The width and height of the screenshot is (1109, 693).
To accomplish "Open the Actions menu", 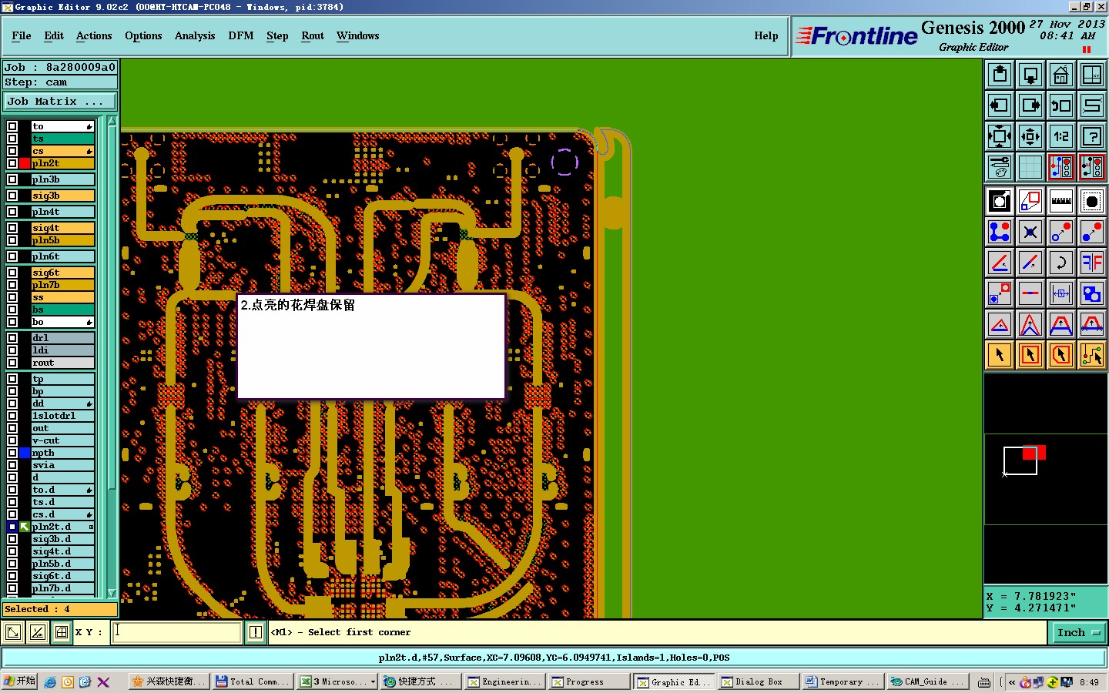I will click(94, 35).
